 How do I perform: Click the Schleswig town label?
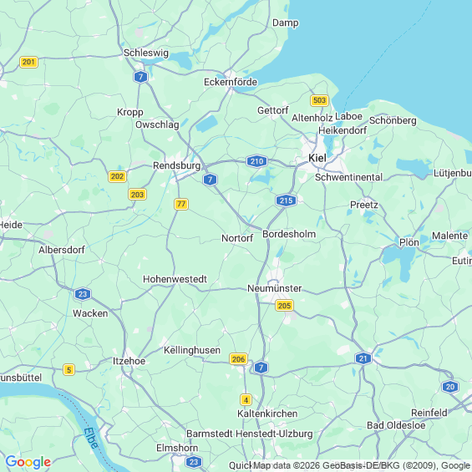pos(146,53)
